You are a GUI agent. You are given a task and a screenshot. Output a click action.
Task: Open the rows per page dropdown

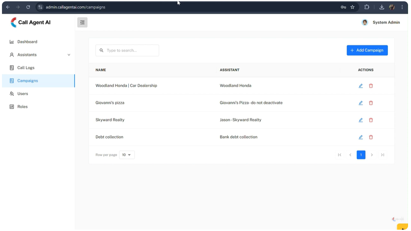coord(127,155)
